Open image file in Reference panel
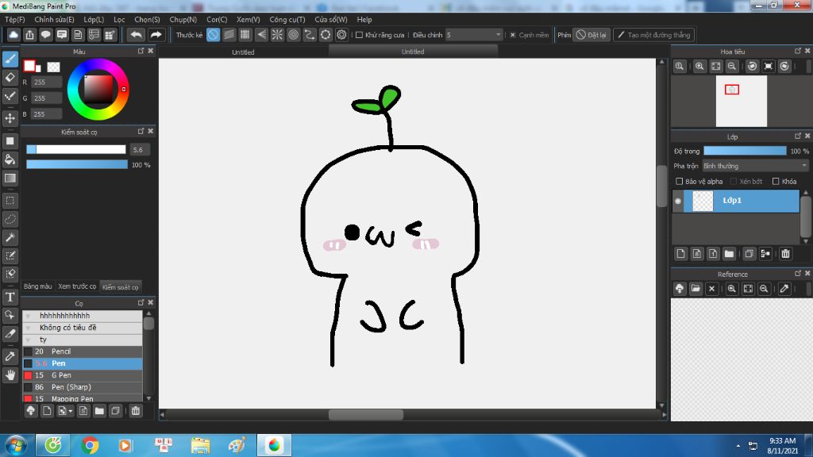The image size is (813, 457). click(695, 289)
